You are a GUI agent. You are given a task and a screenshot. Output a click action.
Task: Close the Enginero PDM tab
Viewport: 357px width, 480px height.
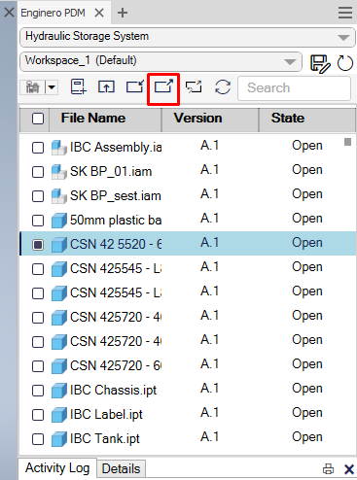tap(99, 13)
